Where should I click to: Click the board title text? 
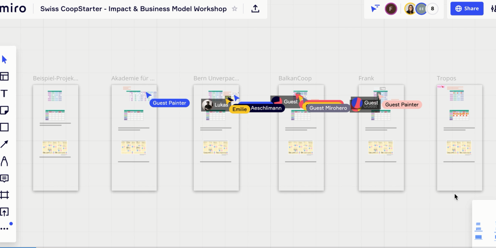[133, 9]
